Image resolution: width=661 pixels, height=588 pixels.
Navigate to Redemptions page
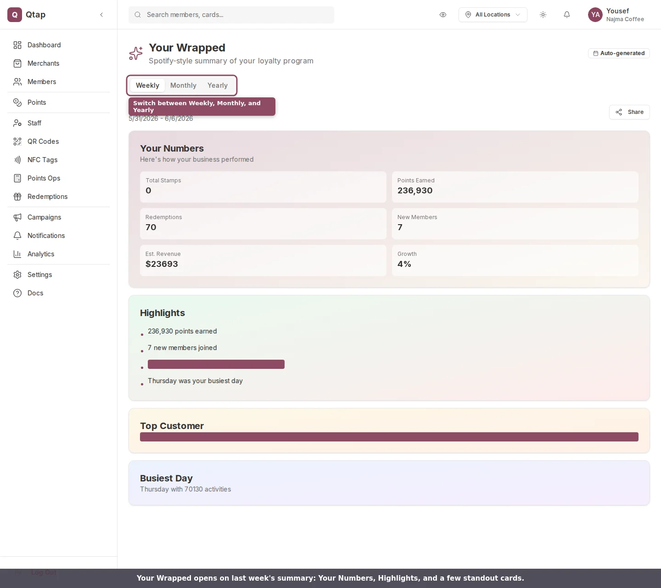coord(58,197)
